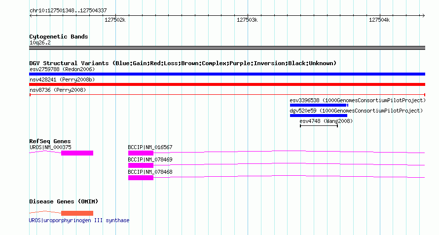
Task: Click the gray 10q26.2 cytogenetic band
Action: point(227,48)
